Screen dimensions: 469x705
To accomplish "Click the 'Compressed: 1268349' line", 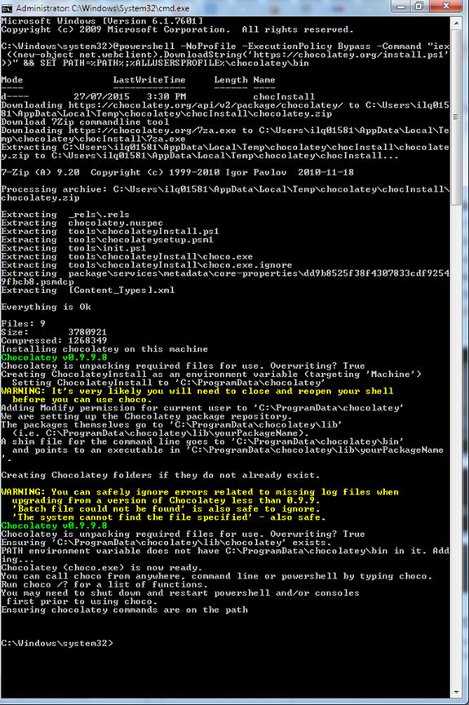I will point(54,340).
